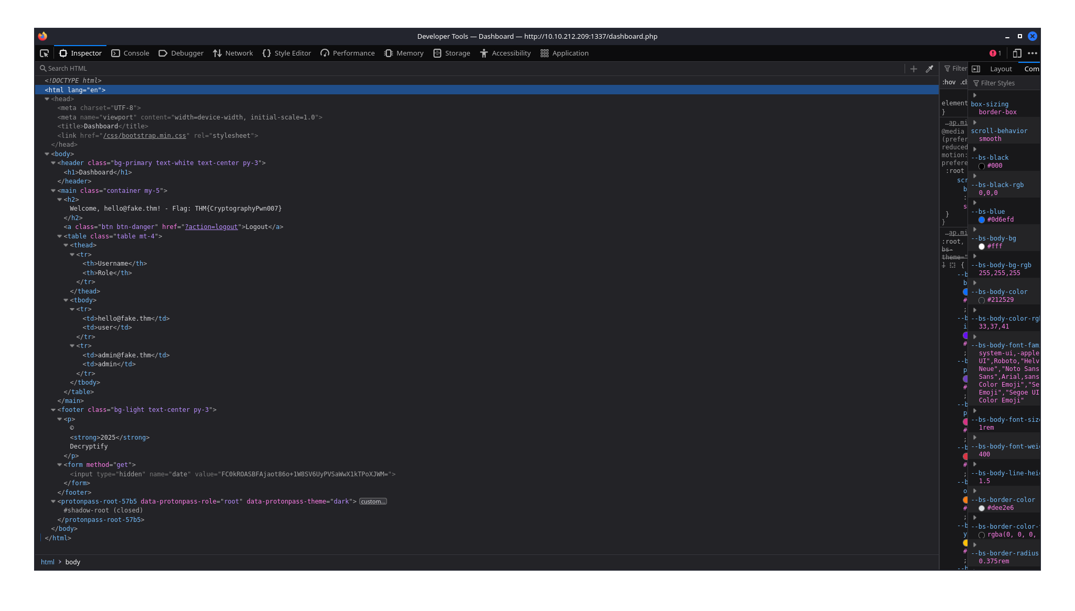Click the Performance gauge icon

click(325, 53)
